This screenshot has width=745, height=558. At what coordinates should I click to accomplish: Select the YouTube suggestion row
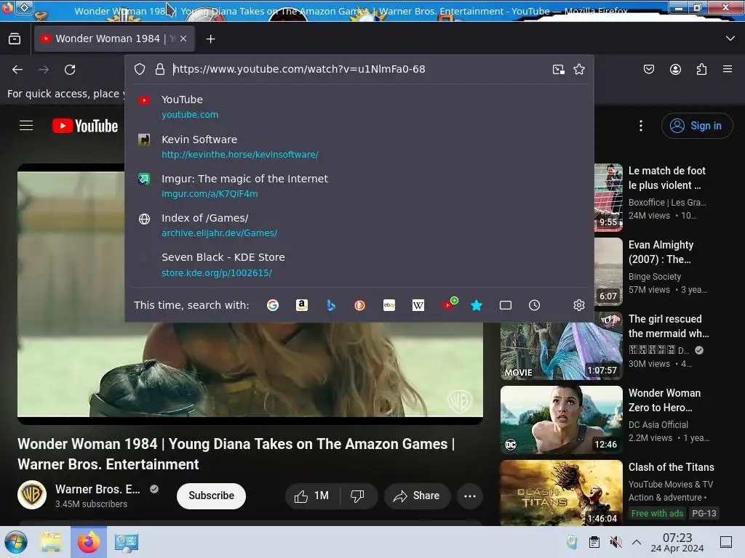pyautogui.click(x=359, y=107)
